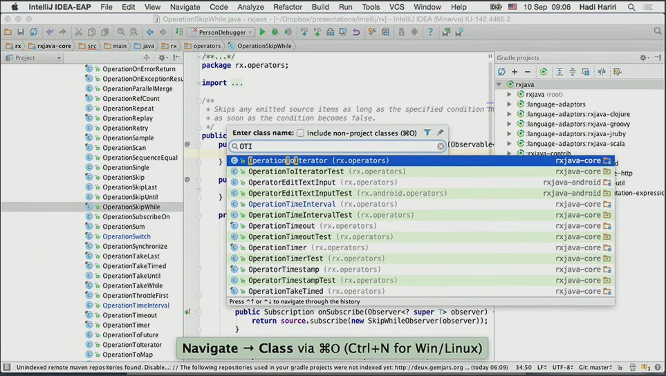Click the class name search input field

[x=337, y=147]
